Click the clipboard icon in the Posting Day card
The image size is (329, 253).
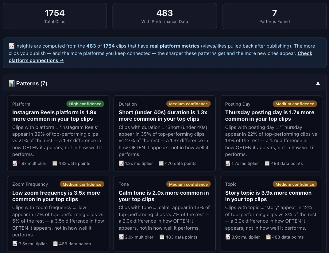(267, 163)
